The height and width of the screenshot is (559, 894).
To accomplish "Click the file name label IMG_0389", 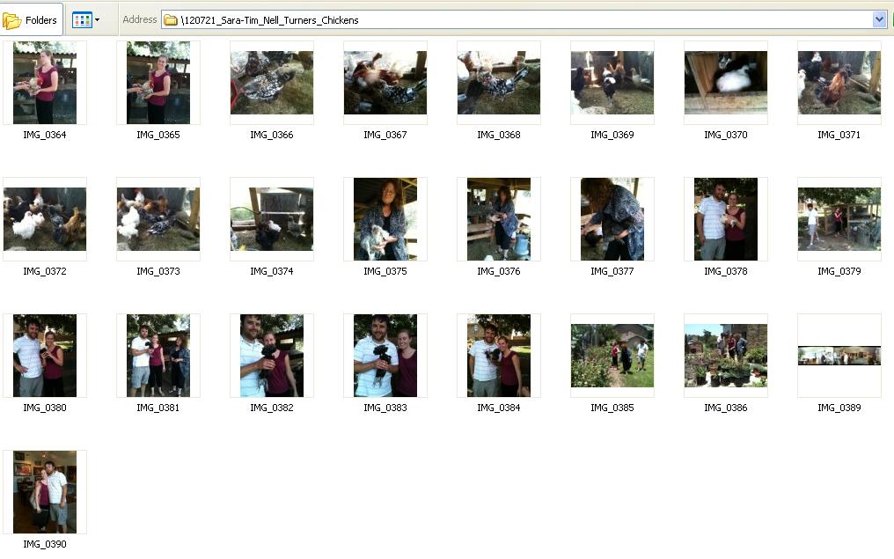I will coord(839,408).
